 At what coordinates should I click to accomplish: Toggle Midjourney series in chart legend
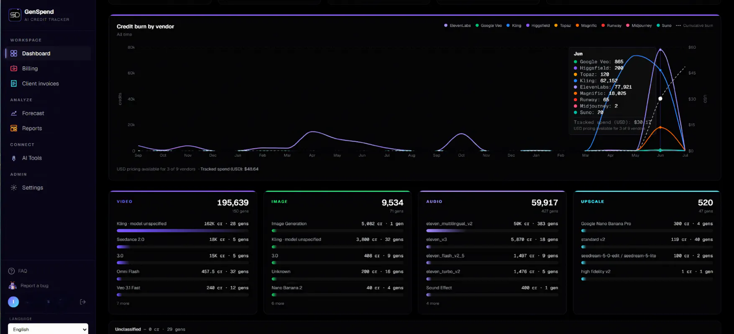point(639,25)
